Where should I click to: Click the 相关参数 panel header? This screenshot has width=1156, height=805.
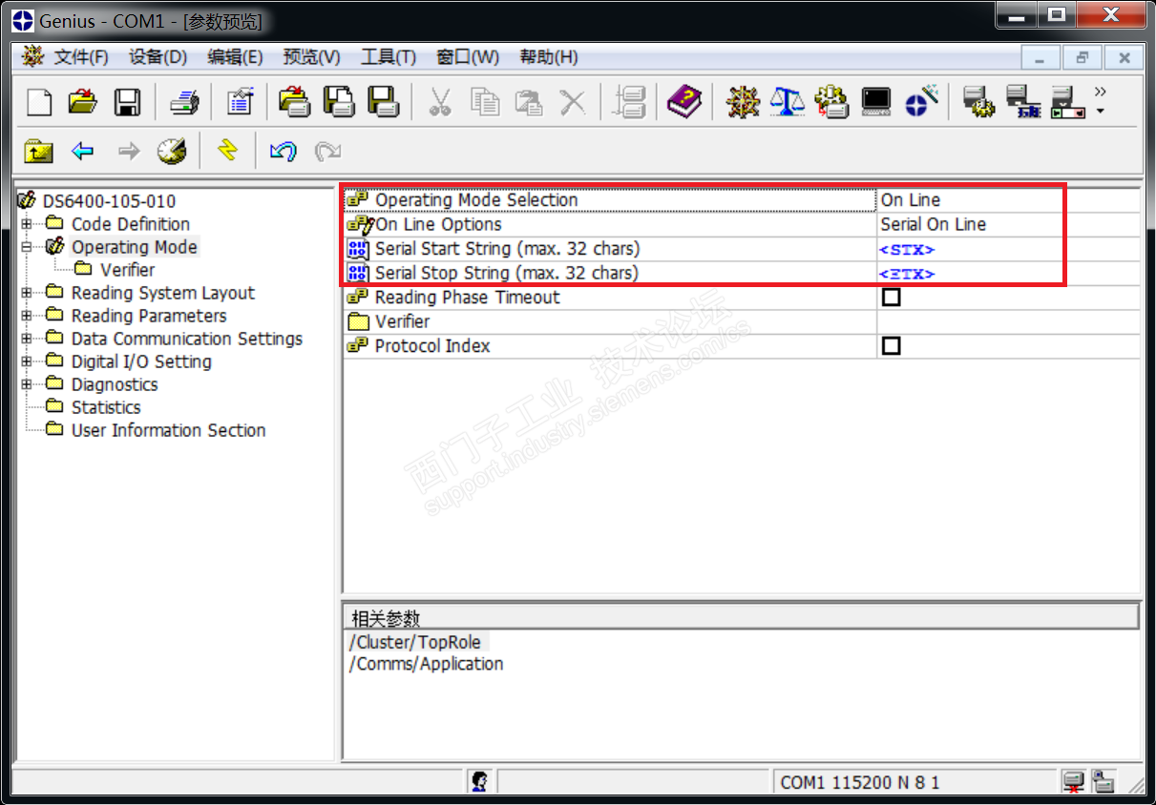pyautogui.click(x=741, y=616)
